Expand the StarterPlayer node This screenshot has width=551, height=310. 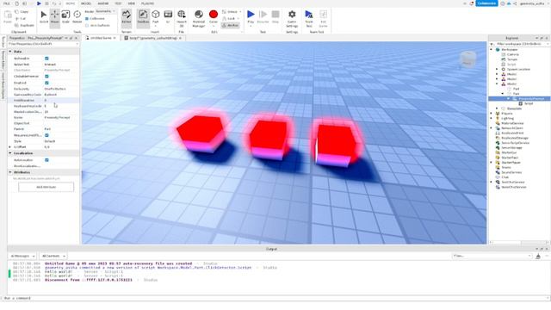point(492,163)
